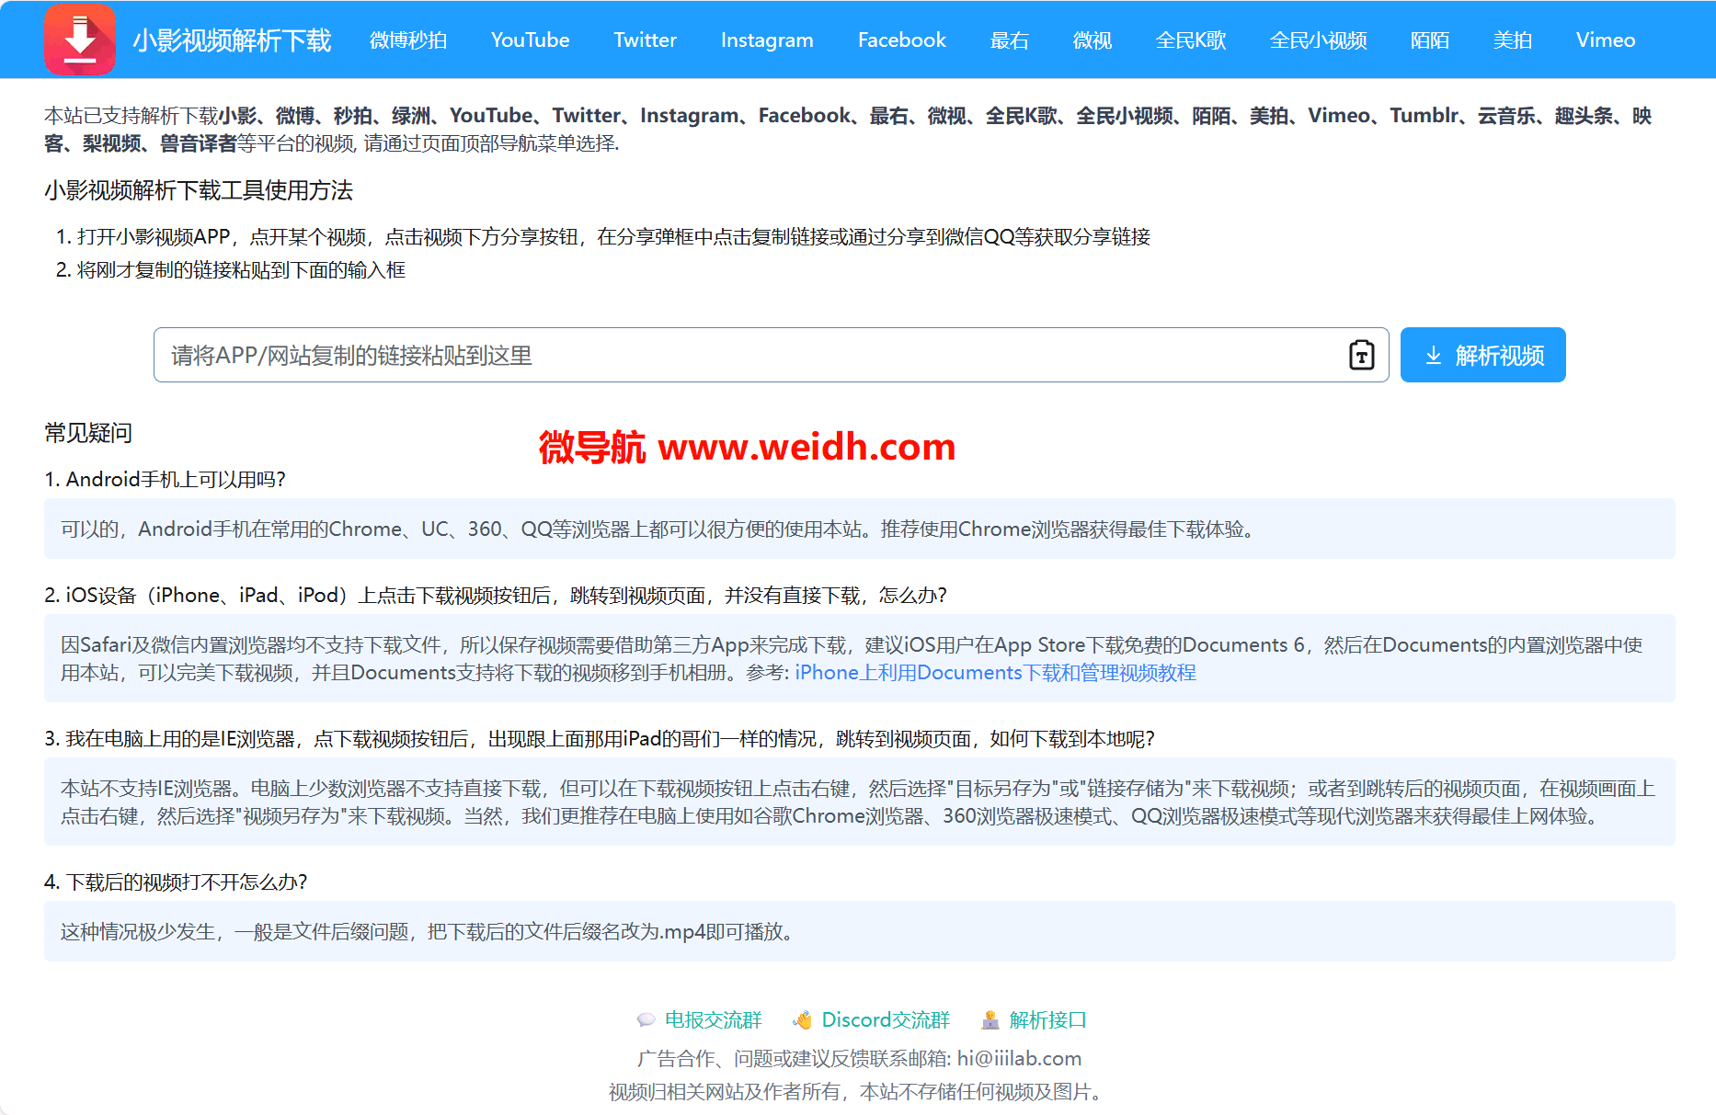Viewport: 1716px width, 1115px height.
Task: Open the iPhone上利用Documents tutorial link
Action: 995,673
